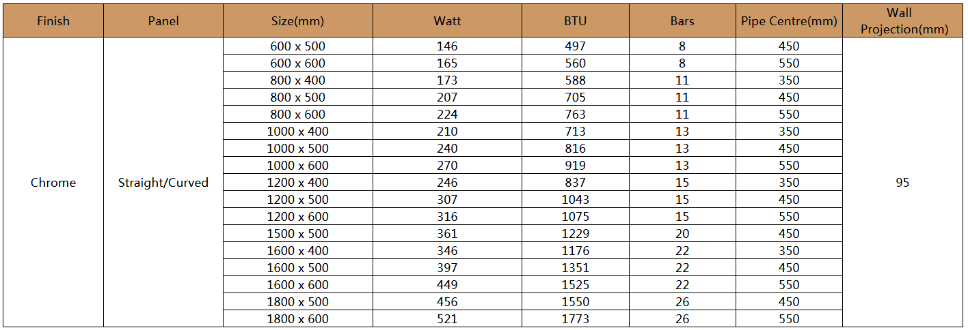The height and width of the screenshot is (330, 968).
Task: Click the 1000 x 400 size cell
Action: [x=298, y=132]
